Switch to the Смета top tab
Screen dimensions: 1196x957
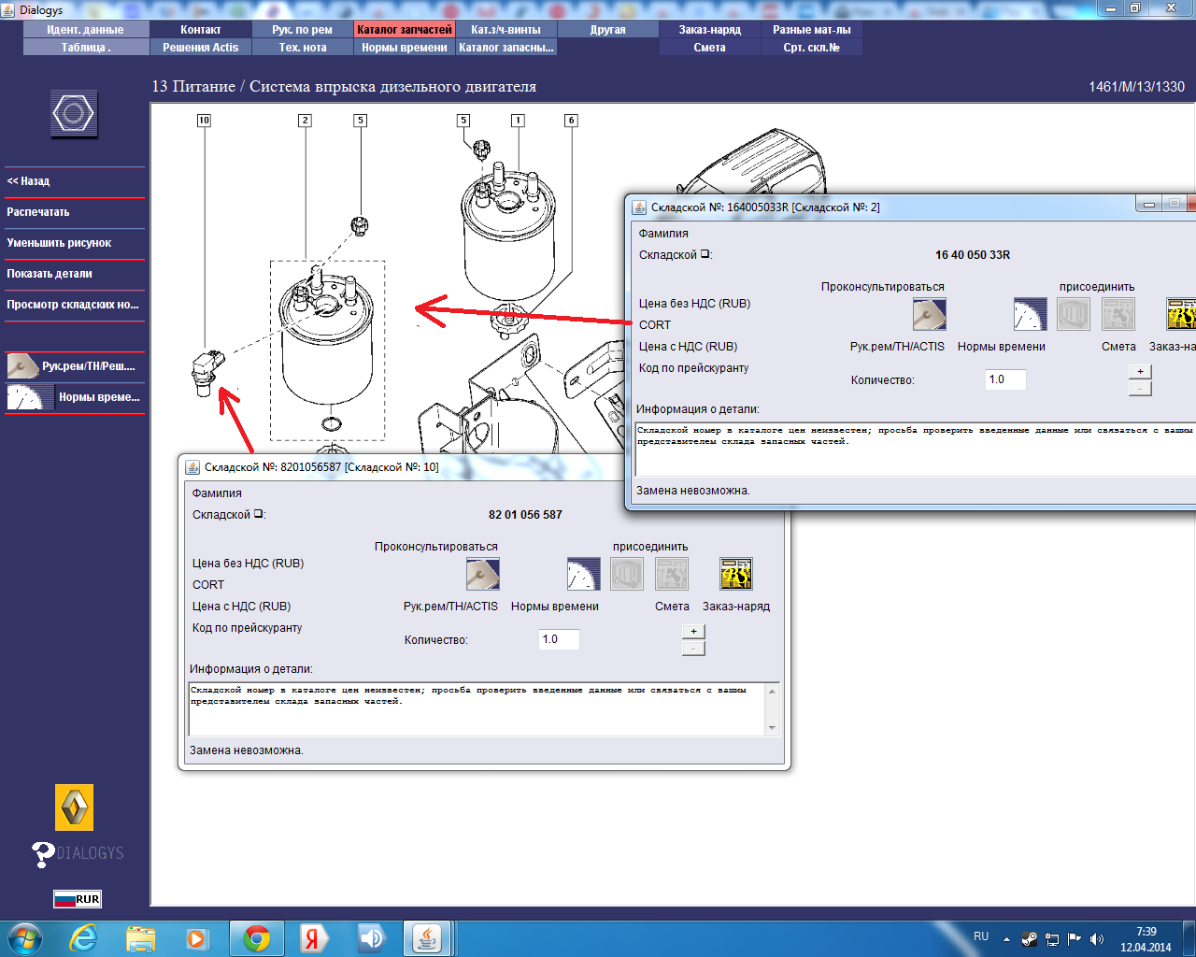coord(710,48)
